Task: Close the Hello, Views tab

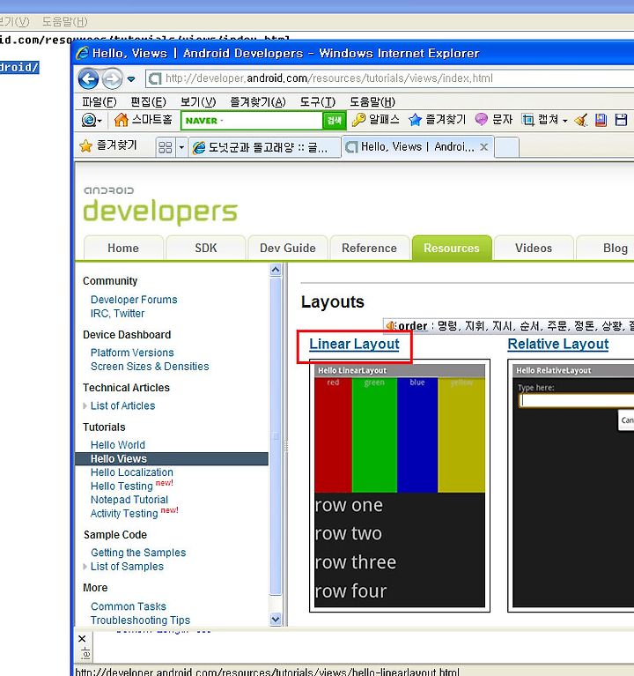Action: [483, 147]
